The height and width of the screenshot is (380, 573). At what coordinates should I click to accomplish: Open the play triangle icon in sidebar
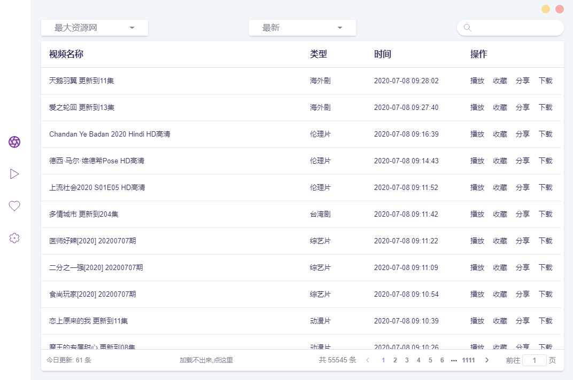pos(14,174)
